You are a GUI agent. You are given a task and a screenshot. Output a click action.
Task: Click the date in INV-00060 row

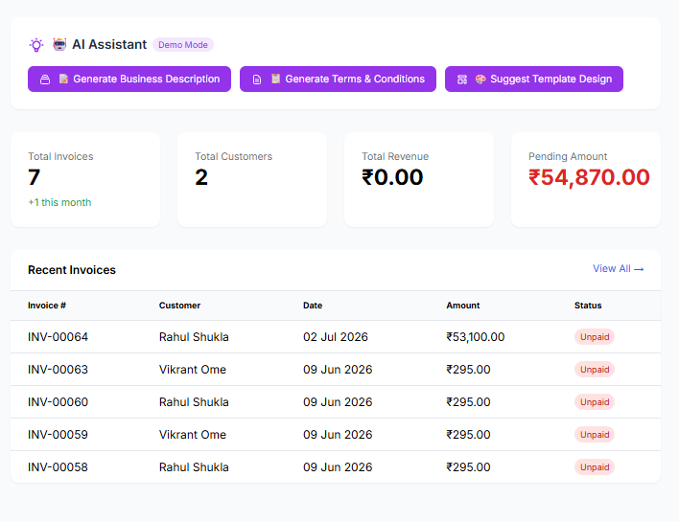coord(338,402)
